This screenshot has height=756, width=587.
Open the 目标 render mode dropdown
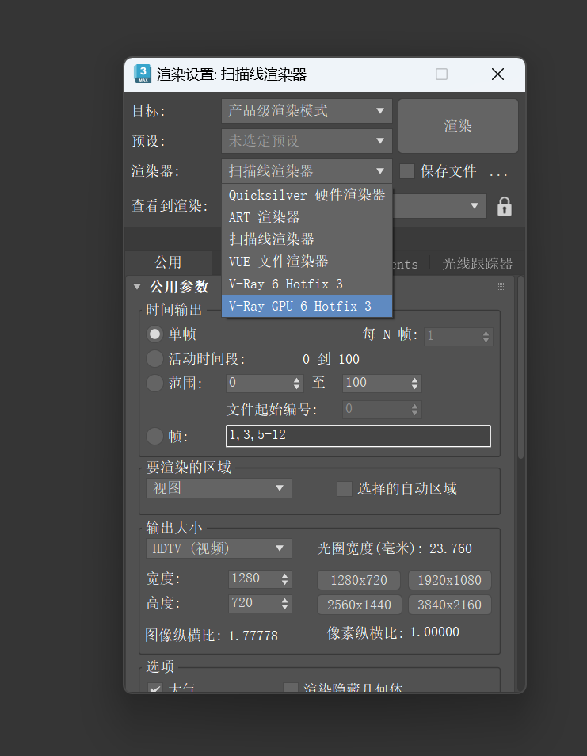(x=307, y=111)
